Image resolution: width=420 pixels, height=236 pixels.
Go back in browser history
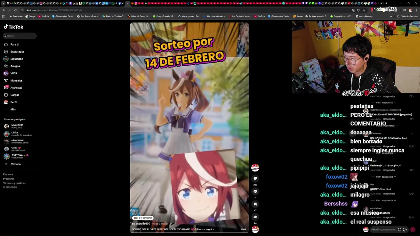[x=4, y=10]
